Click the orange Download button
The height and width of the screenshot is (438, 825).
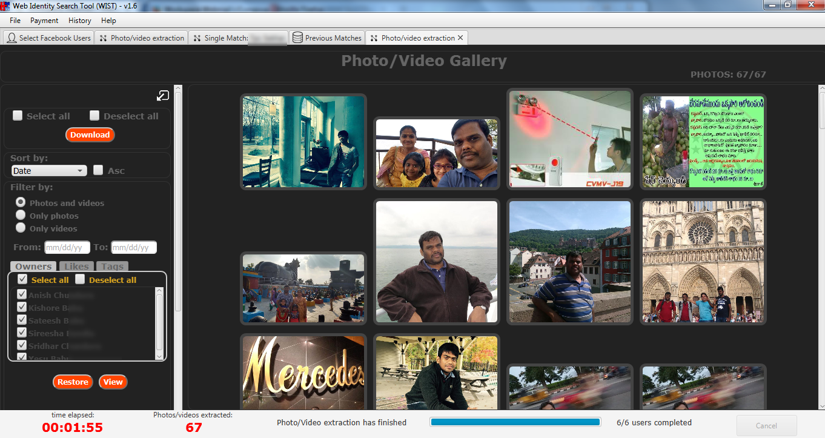pos(90,134)
